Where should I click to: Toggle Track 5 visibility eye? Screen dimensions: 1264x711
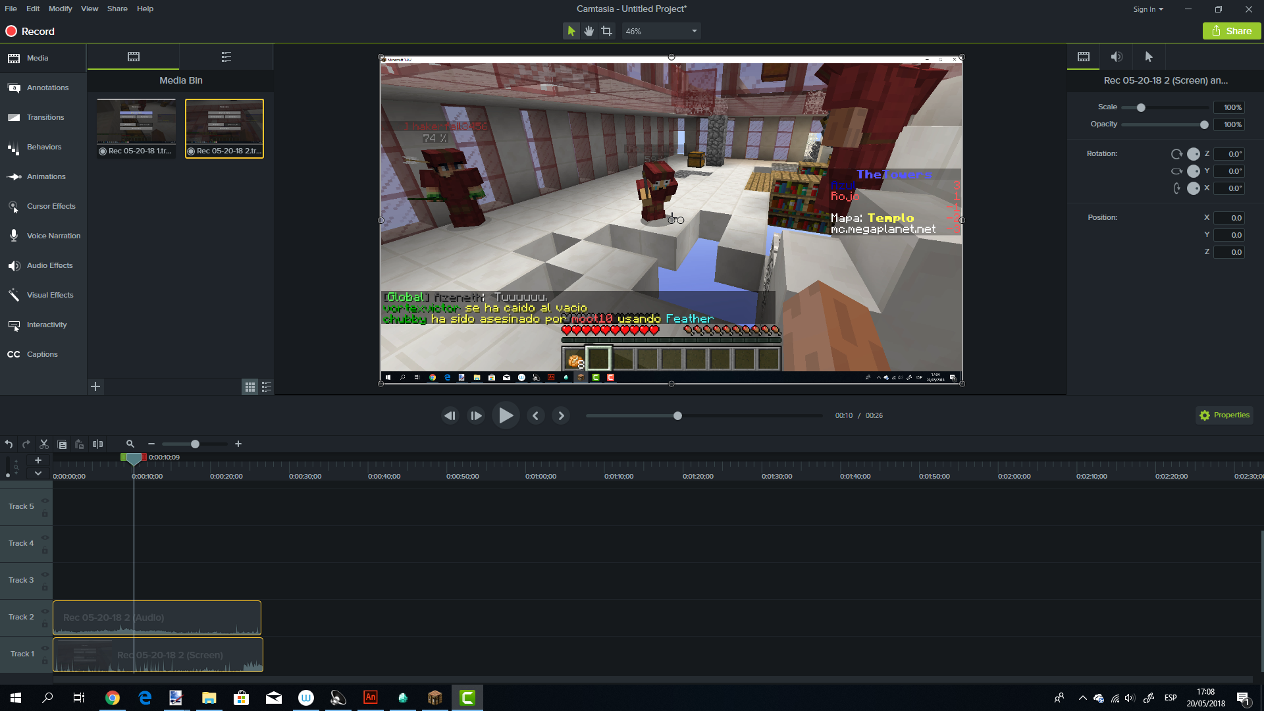[x=45, y=501]
